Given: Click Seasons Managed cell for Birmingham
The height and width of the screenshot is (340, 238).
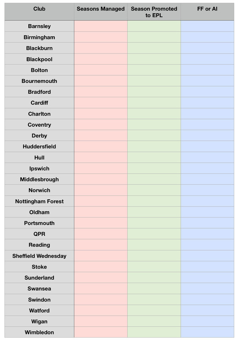Looking at the screenshot, I should [x=101, y=37].
